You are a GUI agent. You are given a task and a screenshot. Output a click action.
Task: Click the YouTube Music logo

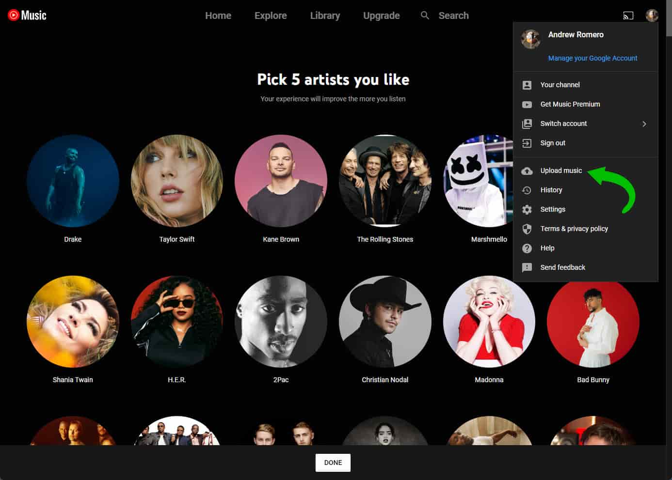tap(27, 15)
